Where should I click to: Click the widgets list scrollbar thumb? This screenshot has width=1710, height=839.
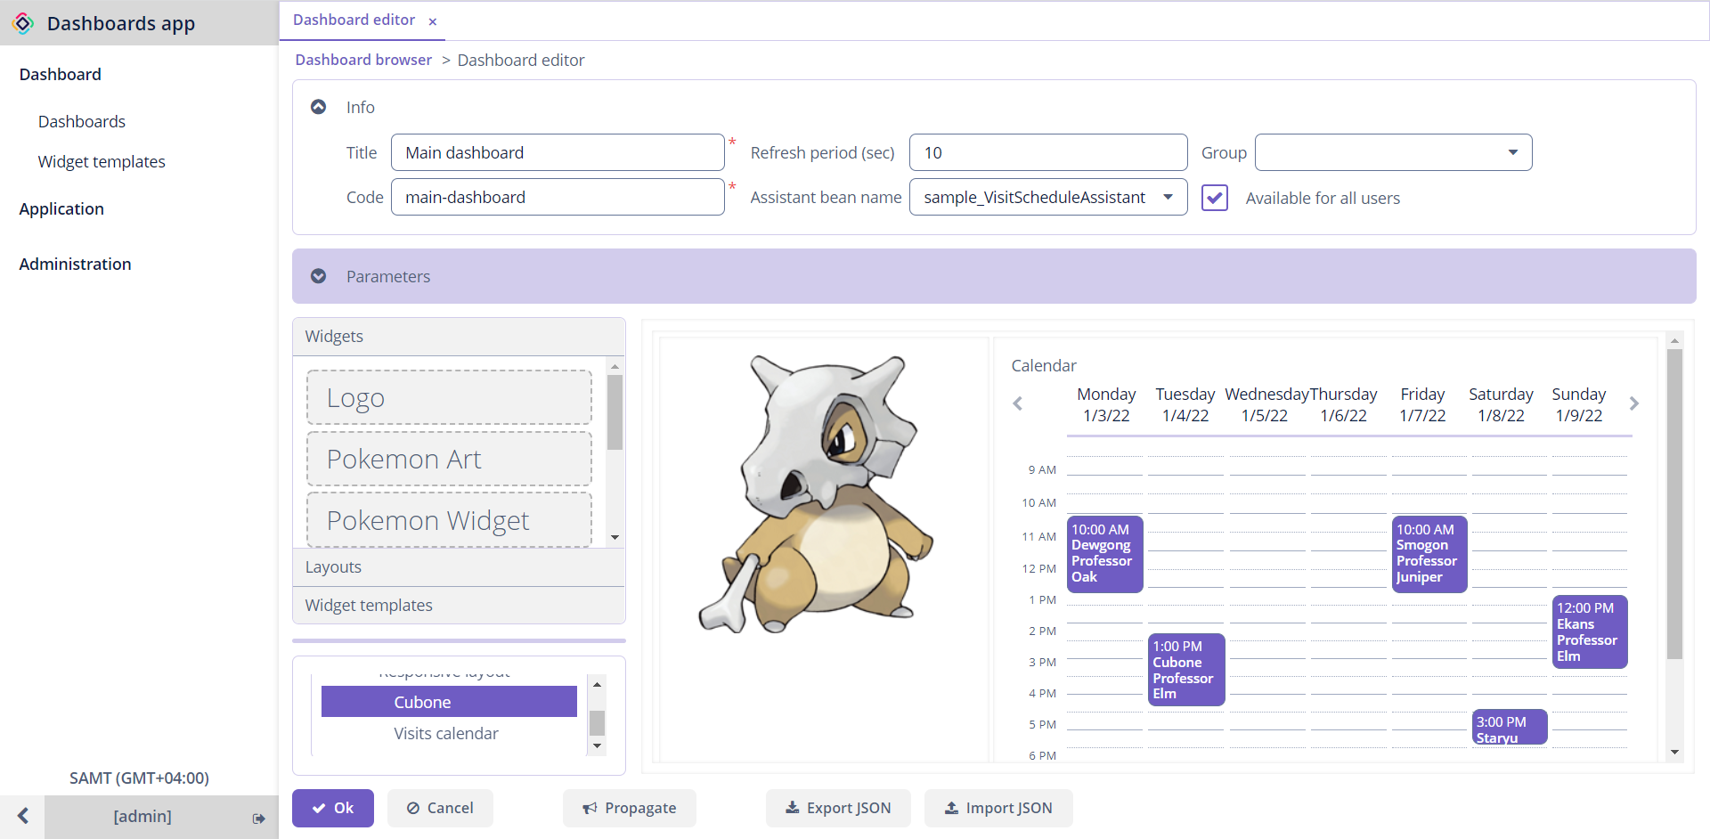(615, 411)
